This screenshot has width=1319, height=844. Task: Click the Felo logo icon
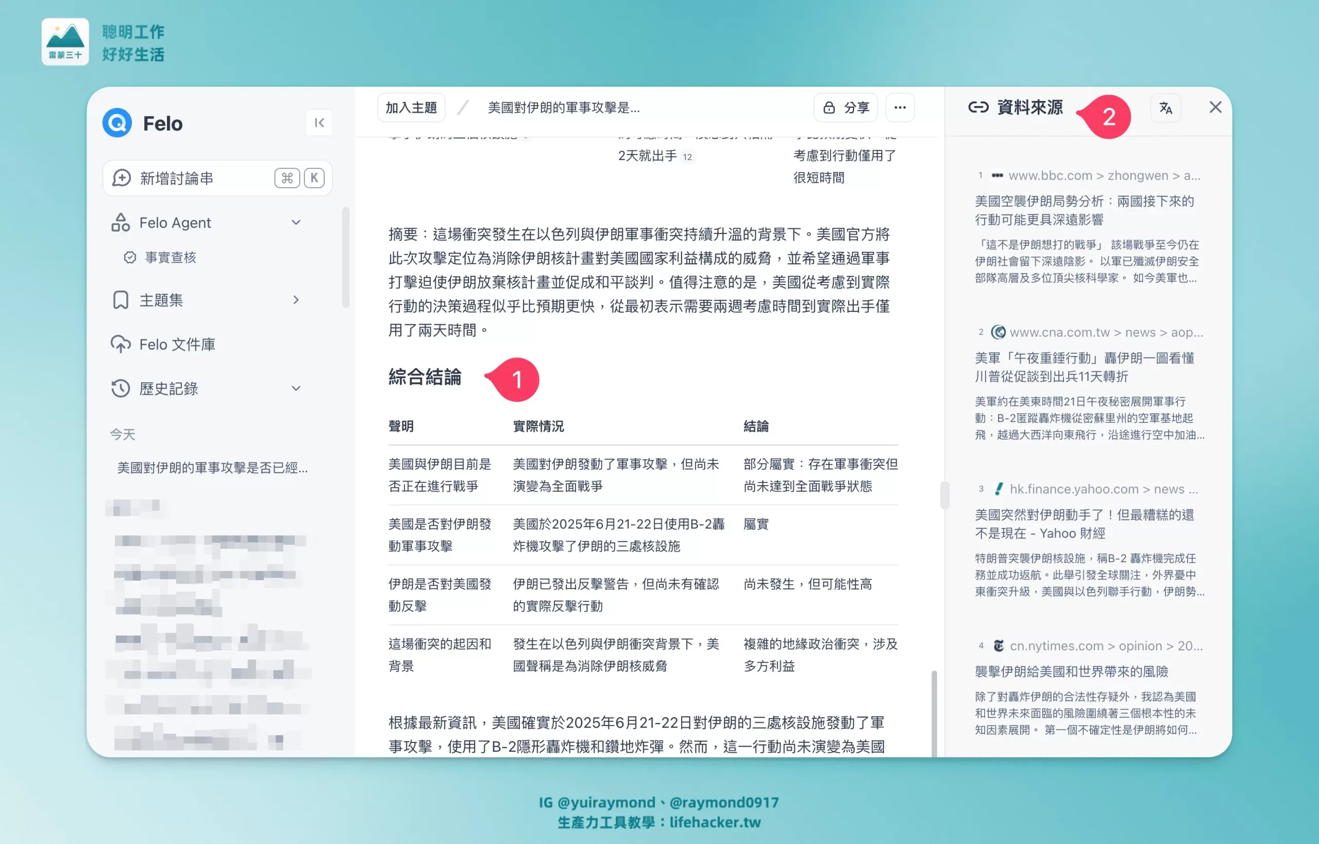point(117,123)
